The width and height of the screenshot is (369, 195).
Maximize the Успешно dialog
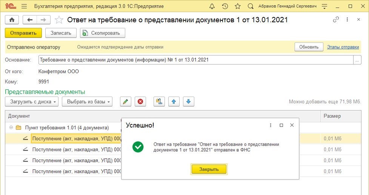click(281, 125)
